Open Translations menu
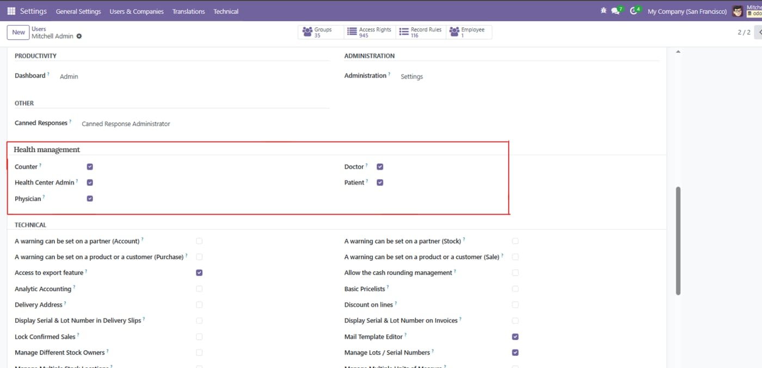 tap(188, 11)
